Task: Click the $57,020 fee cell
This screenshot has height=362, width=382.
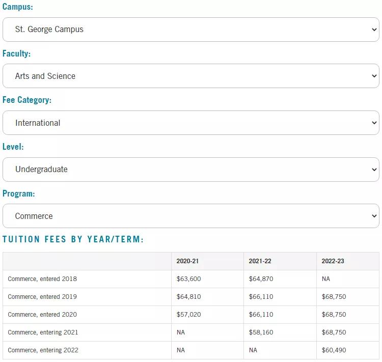Action: pos(188,315)
